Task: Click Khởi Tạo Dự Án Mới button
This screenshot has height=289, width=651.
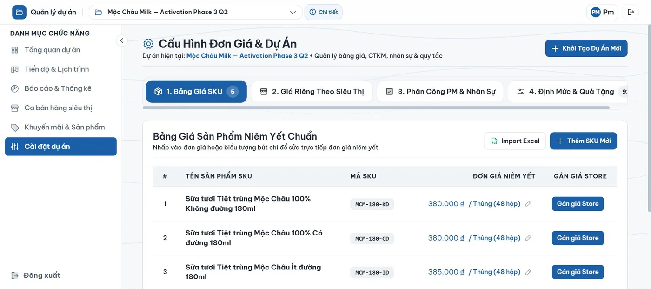Action: [586, 48]
